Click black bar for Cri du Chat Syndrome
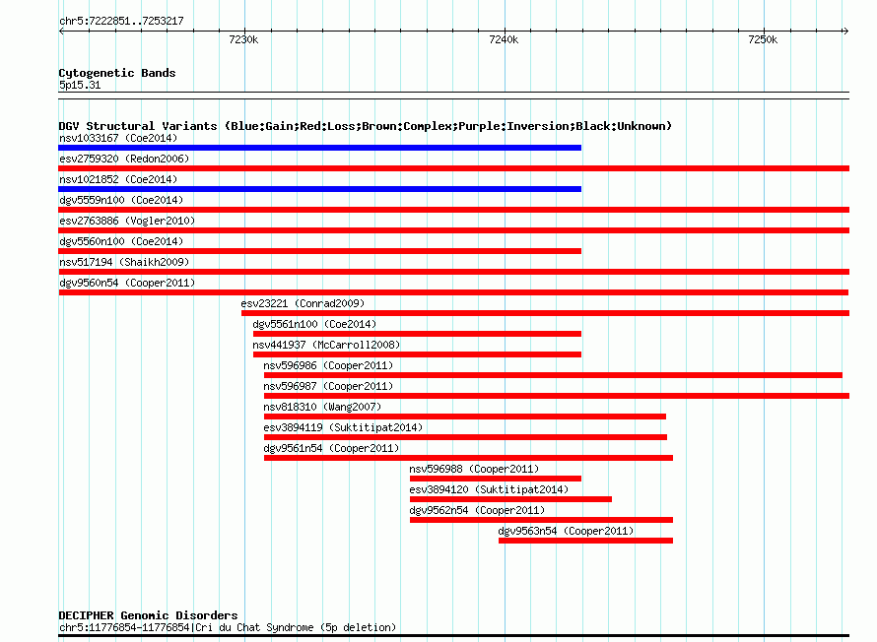This screenshot has width=877, height=642. click(453, 636)
